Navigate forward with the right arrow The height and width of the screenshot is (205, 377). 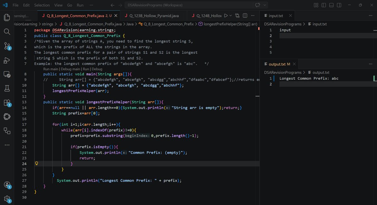pos(120,5)
